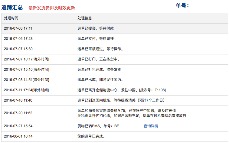Screen dimensions: 229x143
Task: Select the entry with batch number T1108
Action: pos(121,90)
